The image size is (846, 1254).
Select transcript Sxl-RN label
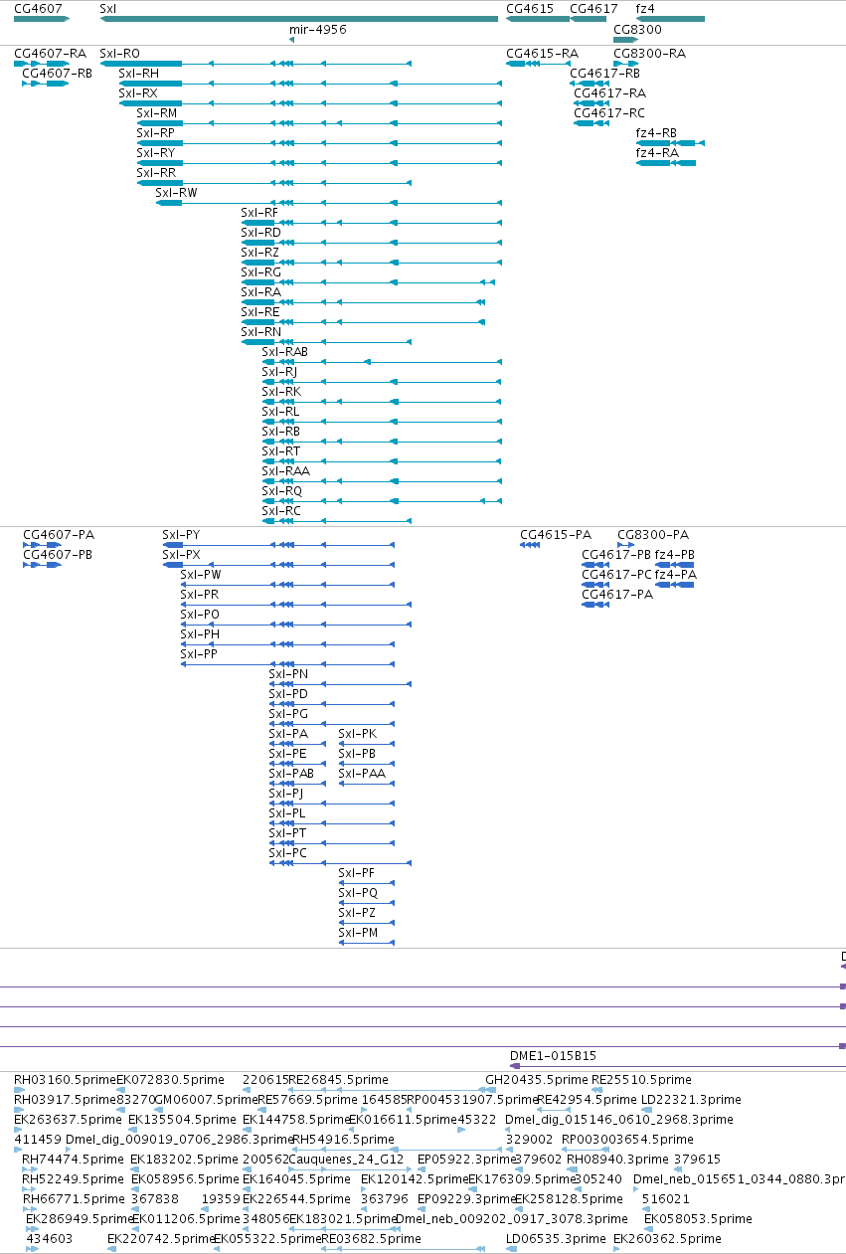(x=260, y=332)
